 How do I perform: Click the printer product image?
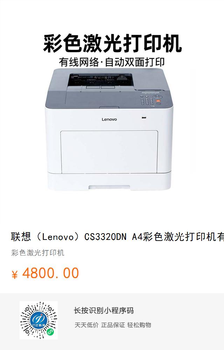109,129
